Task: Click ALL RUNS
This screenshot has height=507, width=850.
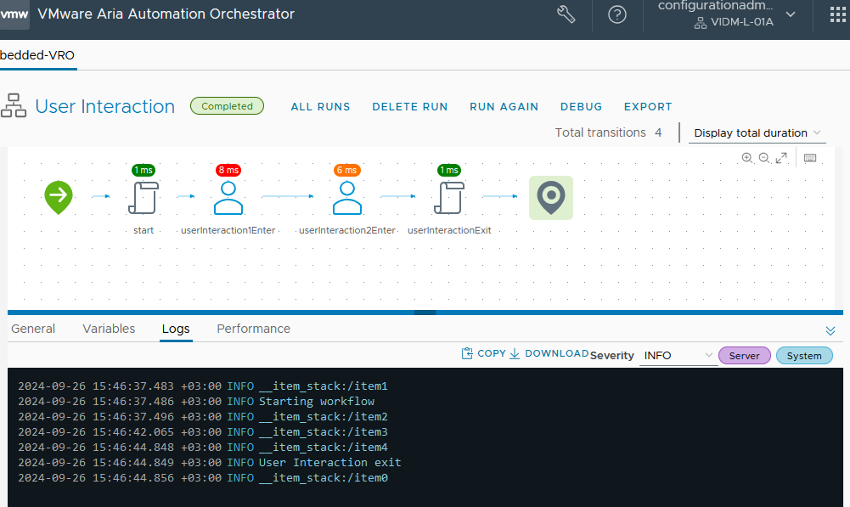Action: [320, 107]
